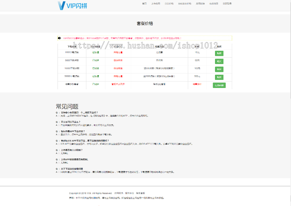The width and height of the screenshot is (291, 206).
Task: Click red '客服手动开通' text in custom row
Action: coord(118,84)
